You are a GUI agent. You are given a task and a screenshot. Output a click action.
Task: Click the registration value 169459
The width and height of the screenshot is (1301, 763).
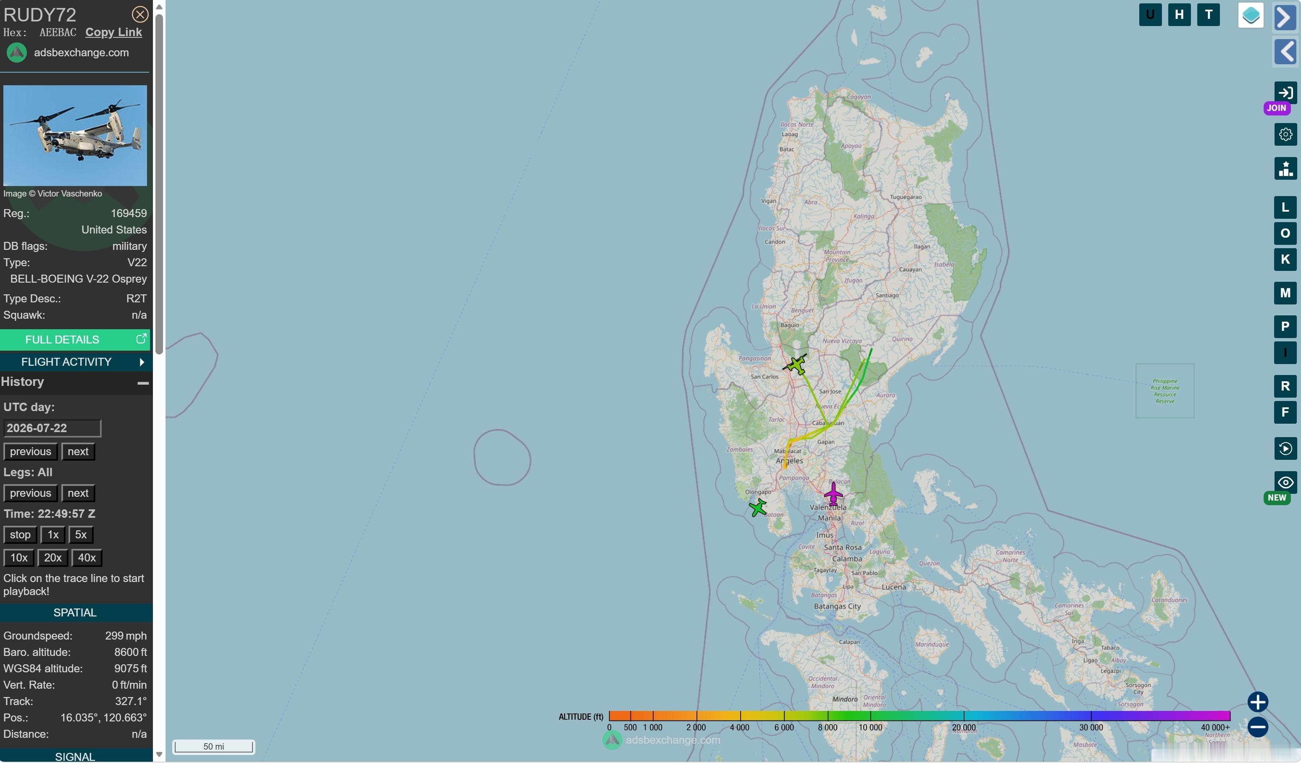click(129, 213)
